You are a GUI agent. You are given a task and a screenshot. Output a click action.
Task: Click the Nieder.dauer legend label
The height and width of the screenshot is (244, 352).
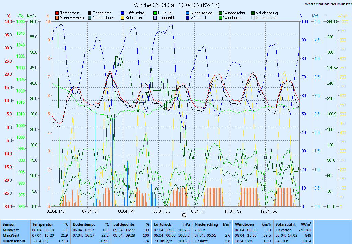[x=103, y=18]
